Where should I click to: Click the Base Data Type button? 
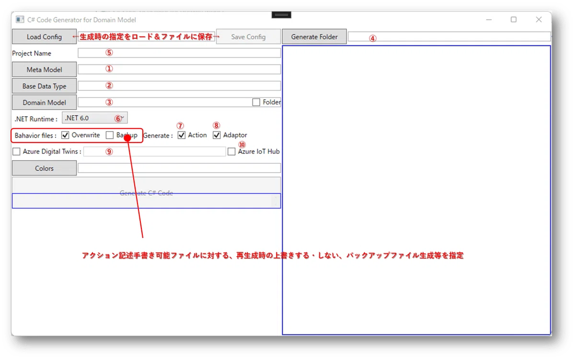pos(44,86)
